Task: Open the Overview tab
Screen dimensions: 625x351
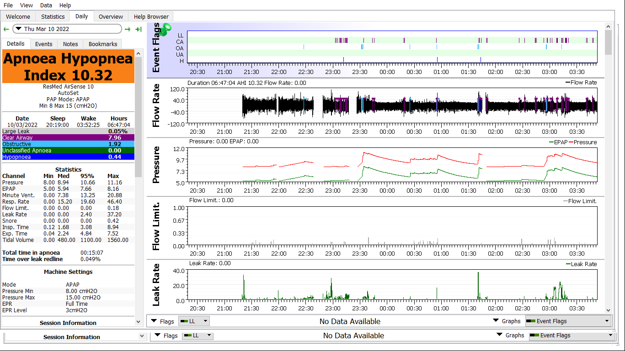Action: click(x=111, y=17)
